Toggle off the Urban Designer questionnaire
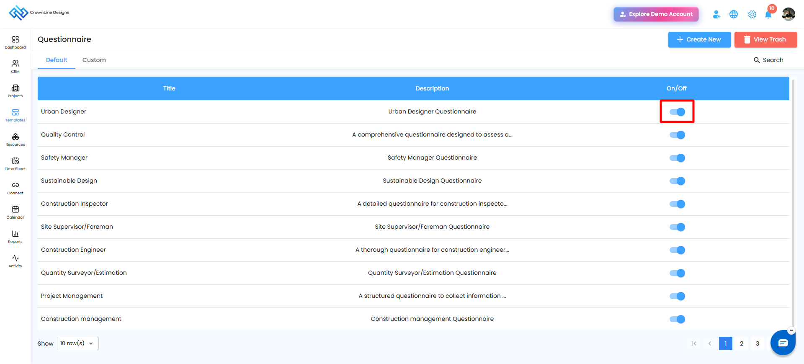This screenshot has height=364, width=804. pyautogui.click(x=677, y=112)
